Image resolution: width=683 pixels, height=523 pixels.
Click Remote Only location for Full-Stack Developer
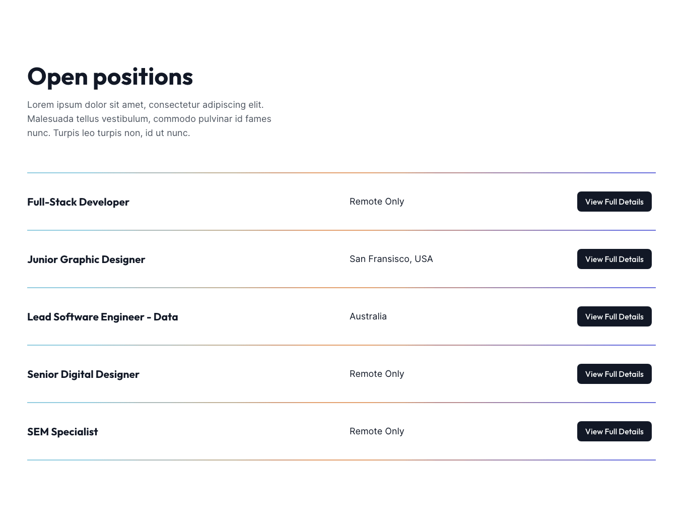(x=377, y=202)
